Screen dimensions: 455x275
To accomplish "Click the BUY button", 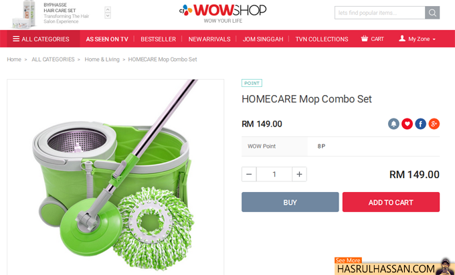I will (290, 202).
